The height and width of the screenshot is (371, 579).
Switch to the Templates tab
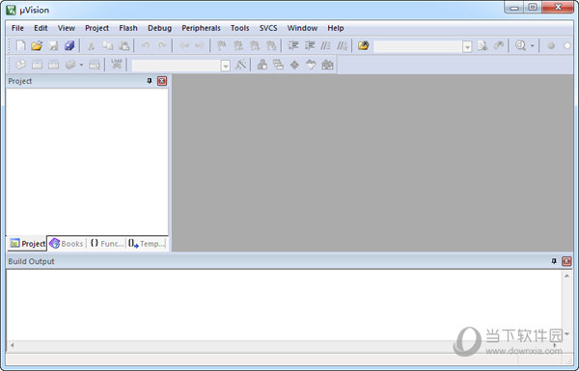point(147,244)
